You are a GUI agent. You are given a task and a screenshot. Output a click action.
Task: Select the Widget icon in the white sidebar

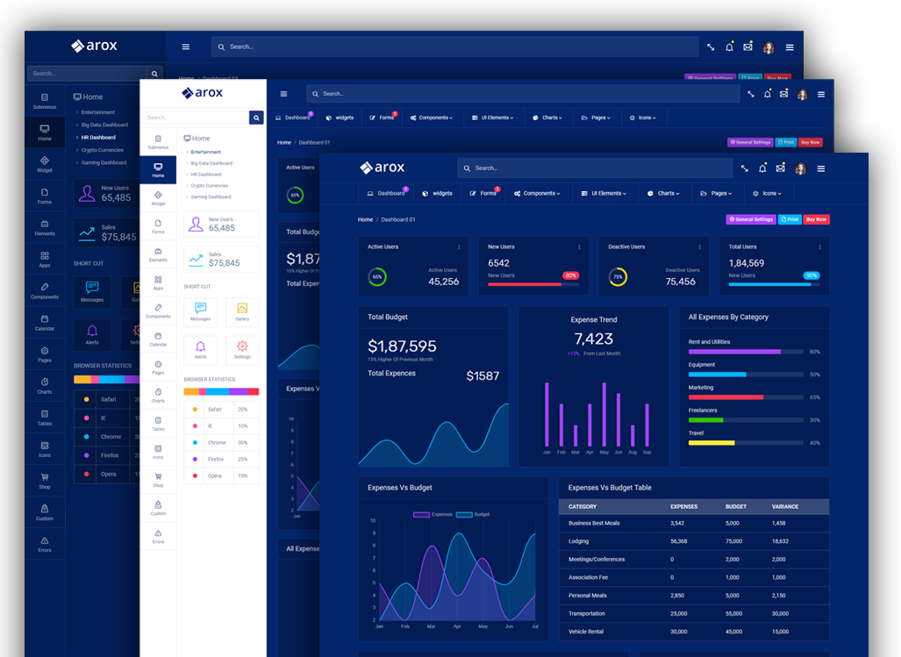[x=158, y=198]
